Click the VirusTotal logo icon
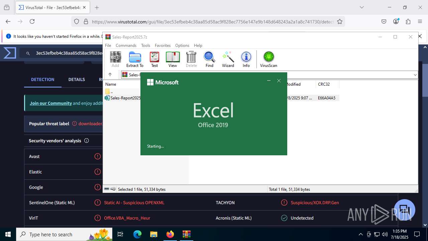Viewport: 428px width, 241px height. [x=10, y=53]
